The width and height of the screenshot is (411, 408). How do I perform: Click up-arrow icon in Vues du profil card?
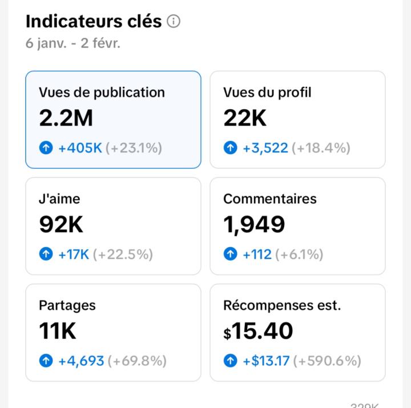[231, 149]
